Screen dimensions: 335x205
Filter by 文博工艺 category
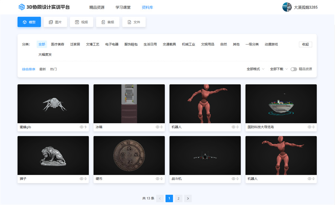93,44
